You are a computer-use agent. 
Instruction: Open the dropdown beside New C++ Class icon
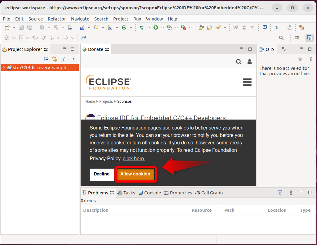pos(131,27)
